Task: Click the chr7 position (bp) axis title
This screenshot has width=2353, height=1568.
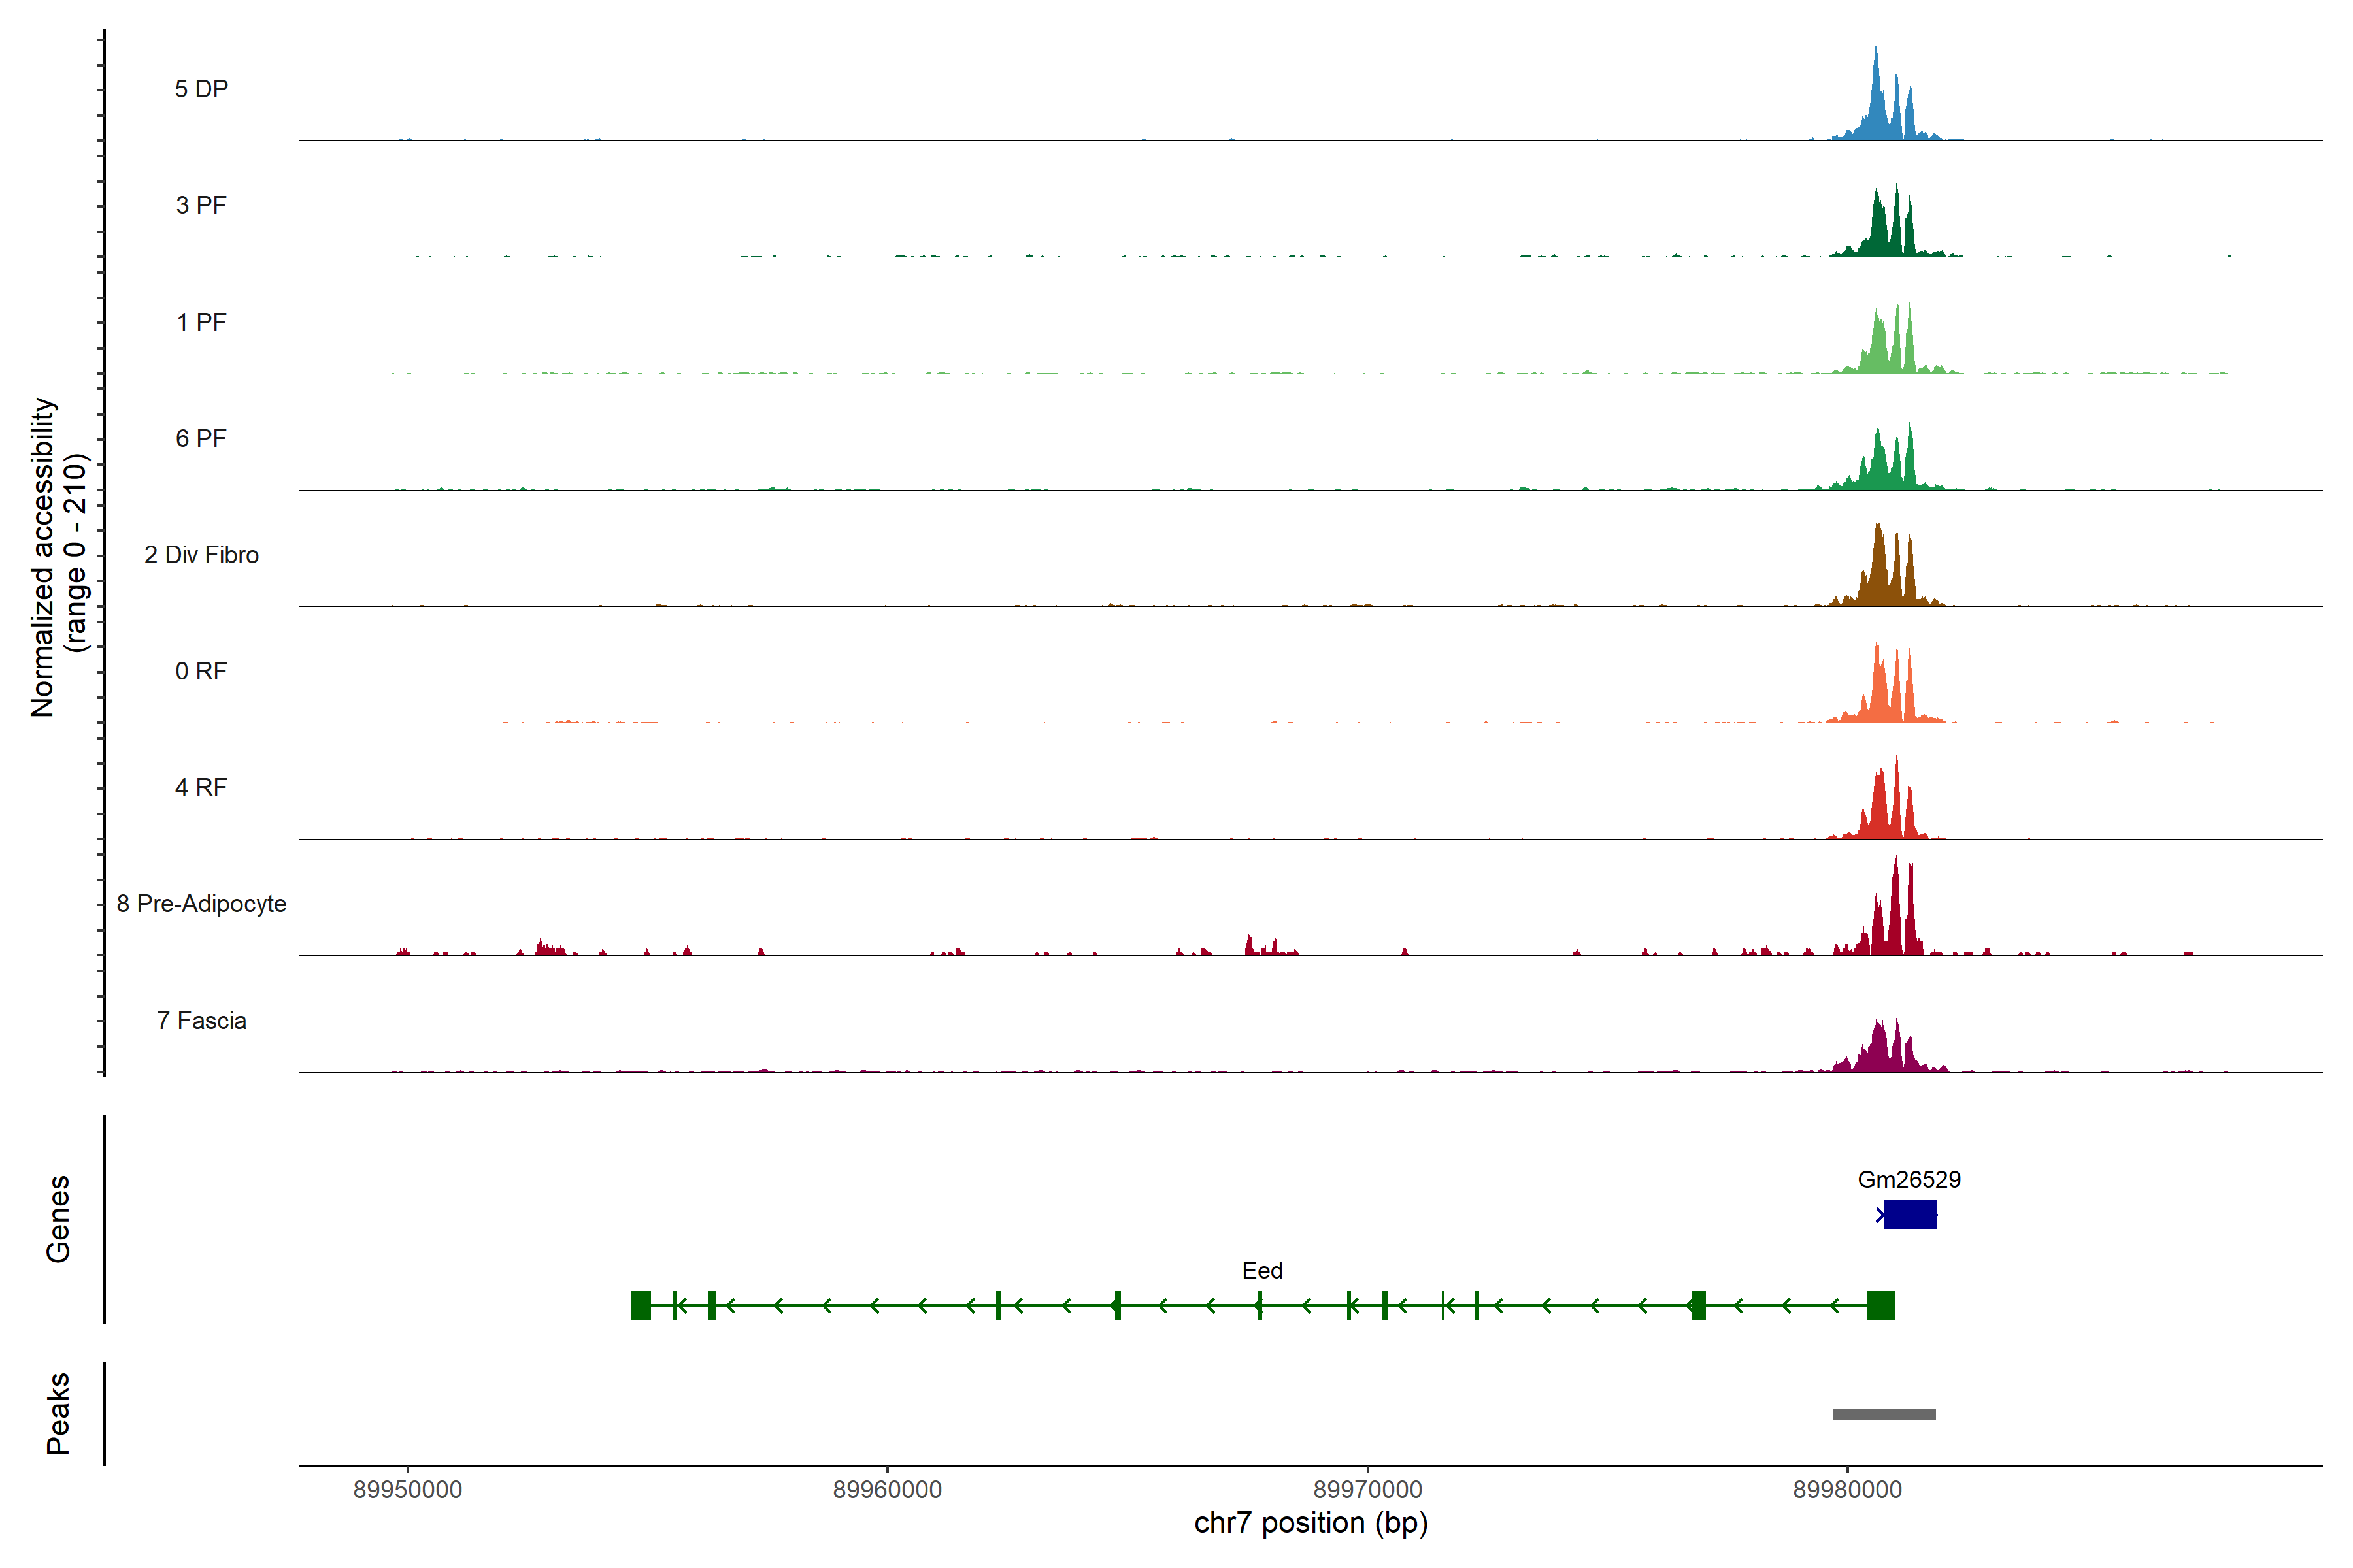Action: pyautogui.click(x=1310, y=1523)
